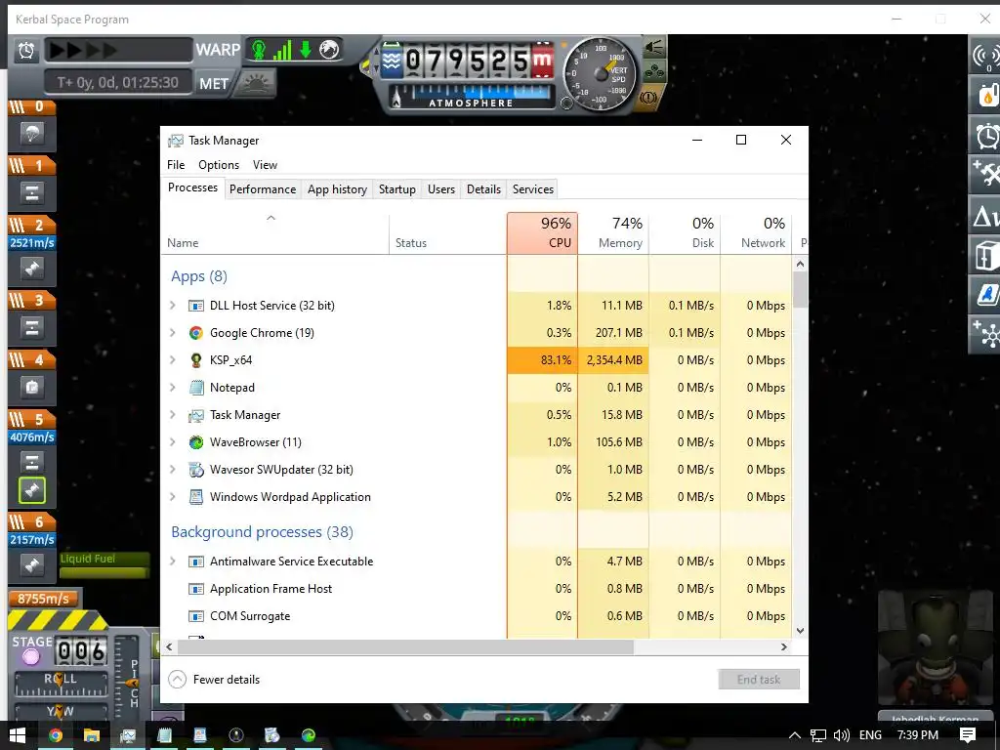Expand the Windows Wordpad Application row
This screenshot has height=750, width=1000.
pos(172,497)
